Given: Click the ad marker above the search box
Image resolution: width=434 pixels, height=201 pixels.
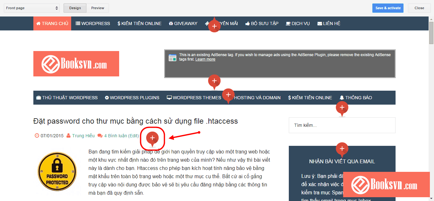Looking at the screenshot, I should (x=342, y=108).
